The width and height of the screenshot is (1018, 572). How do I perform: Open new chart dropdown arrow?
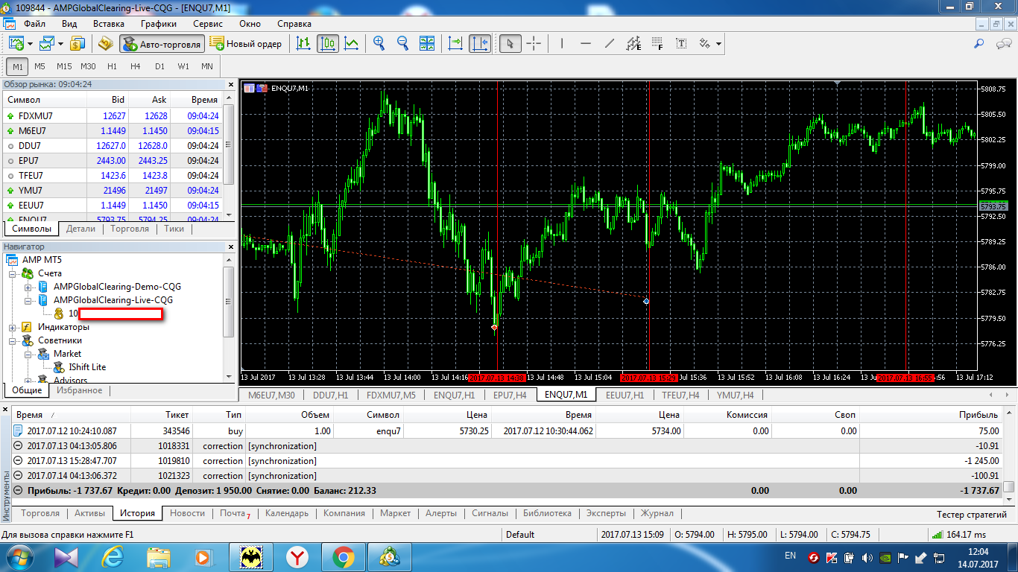(29, 44)
